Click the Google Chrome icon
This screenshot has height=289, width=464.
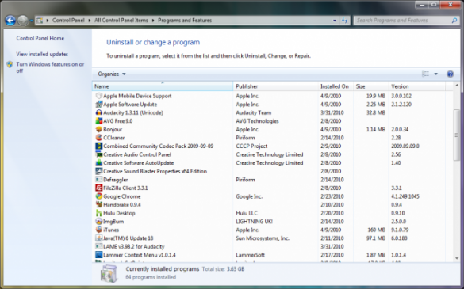pyautogui.click(x=99, y=196)
